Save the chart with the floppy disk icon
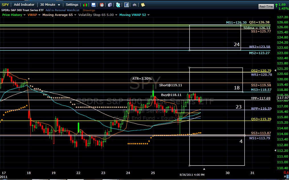This screenshot has height=180, width=289. pyautogui.click(x=93, y=5)
